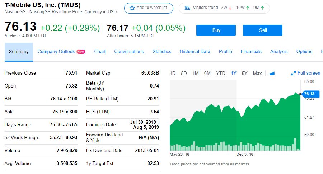
Task: Go to the Options tab
Action: click(304, 51)
